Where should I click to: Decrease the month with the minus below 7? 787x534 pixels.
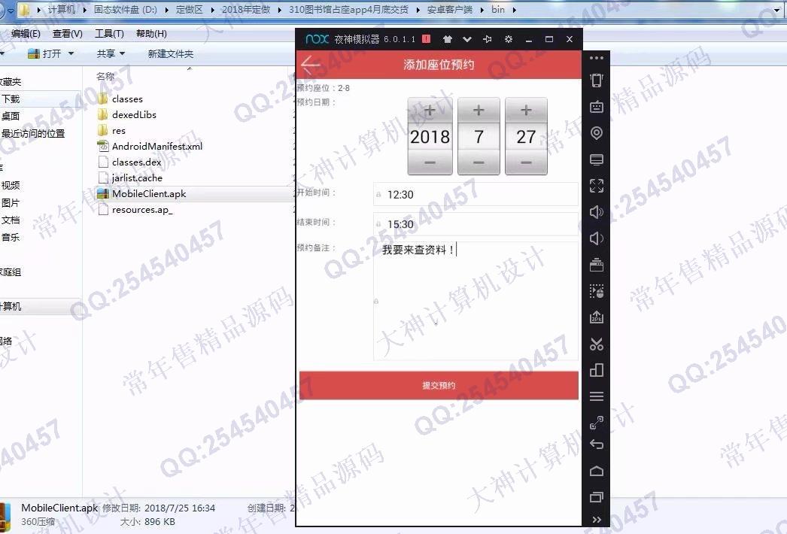[x=479, y=162]
